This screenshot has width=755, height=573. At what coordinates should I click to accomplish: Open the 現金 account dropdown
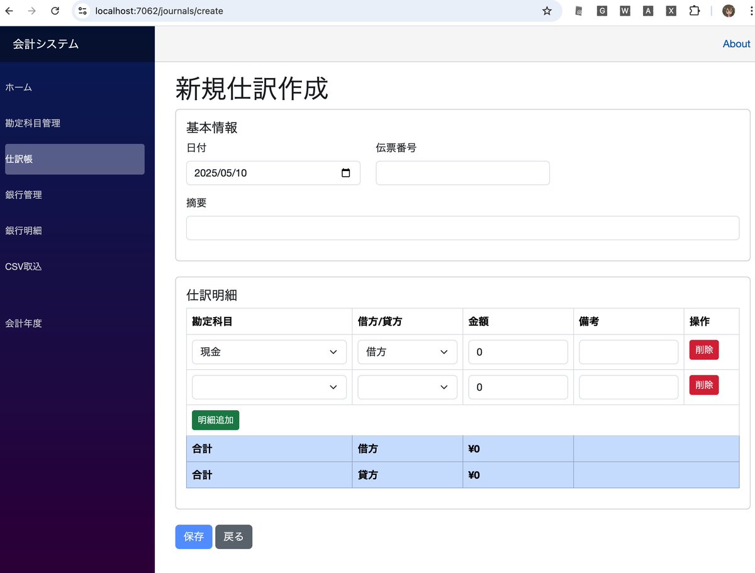coord(269,352)
